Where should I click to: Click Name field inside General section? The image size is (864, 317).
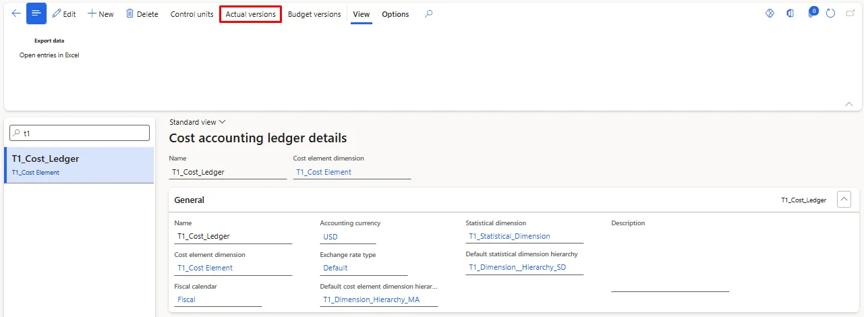click(x=233, y=237)
